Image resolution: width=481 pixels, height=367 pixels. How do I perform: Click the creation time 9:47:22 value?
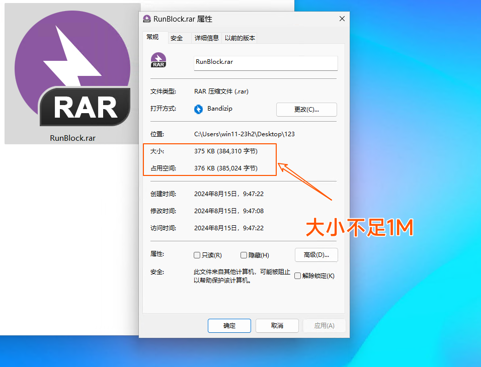click(x=229, y=194)
